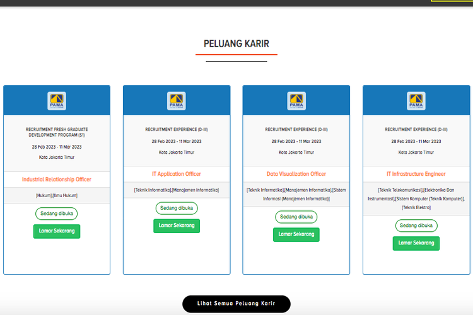
Task: Open IT Application Officer job title
Action: (177, 174)
